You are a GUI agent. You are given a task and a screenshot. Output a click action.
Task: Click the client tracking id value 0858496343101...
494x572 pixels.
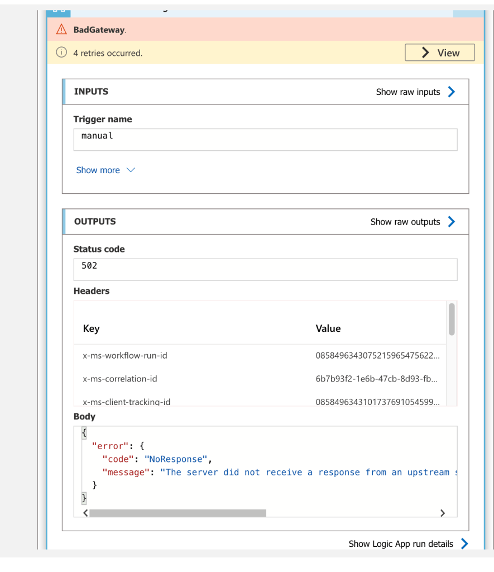click(378, 402)
